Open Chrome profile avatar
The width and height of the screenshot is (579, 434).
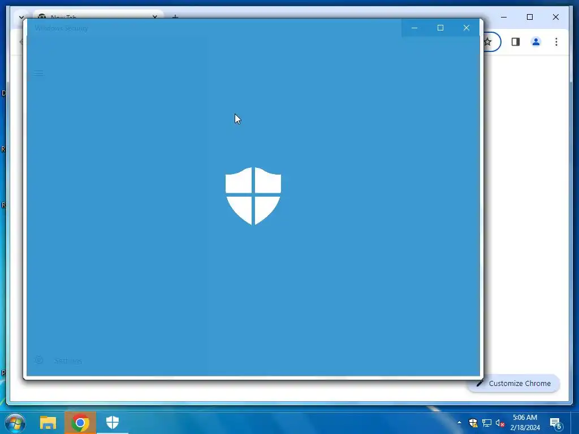click(x=536, y=42)
